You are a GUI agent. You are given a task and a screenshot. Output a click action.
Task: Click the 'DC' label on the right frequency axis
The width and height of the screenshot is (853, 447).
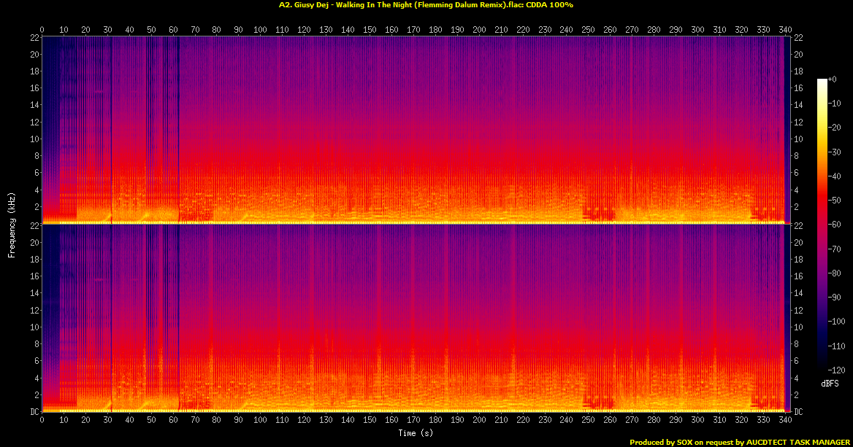[x=798, y=412]
